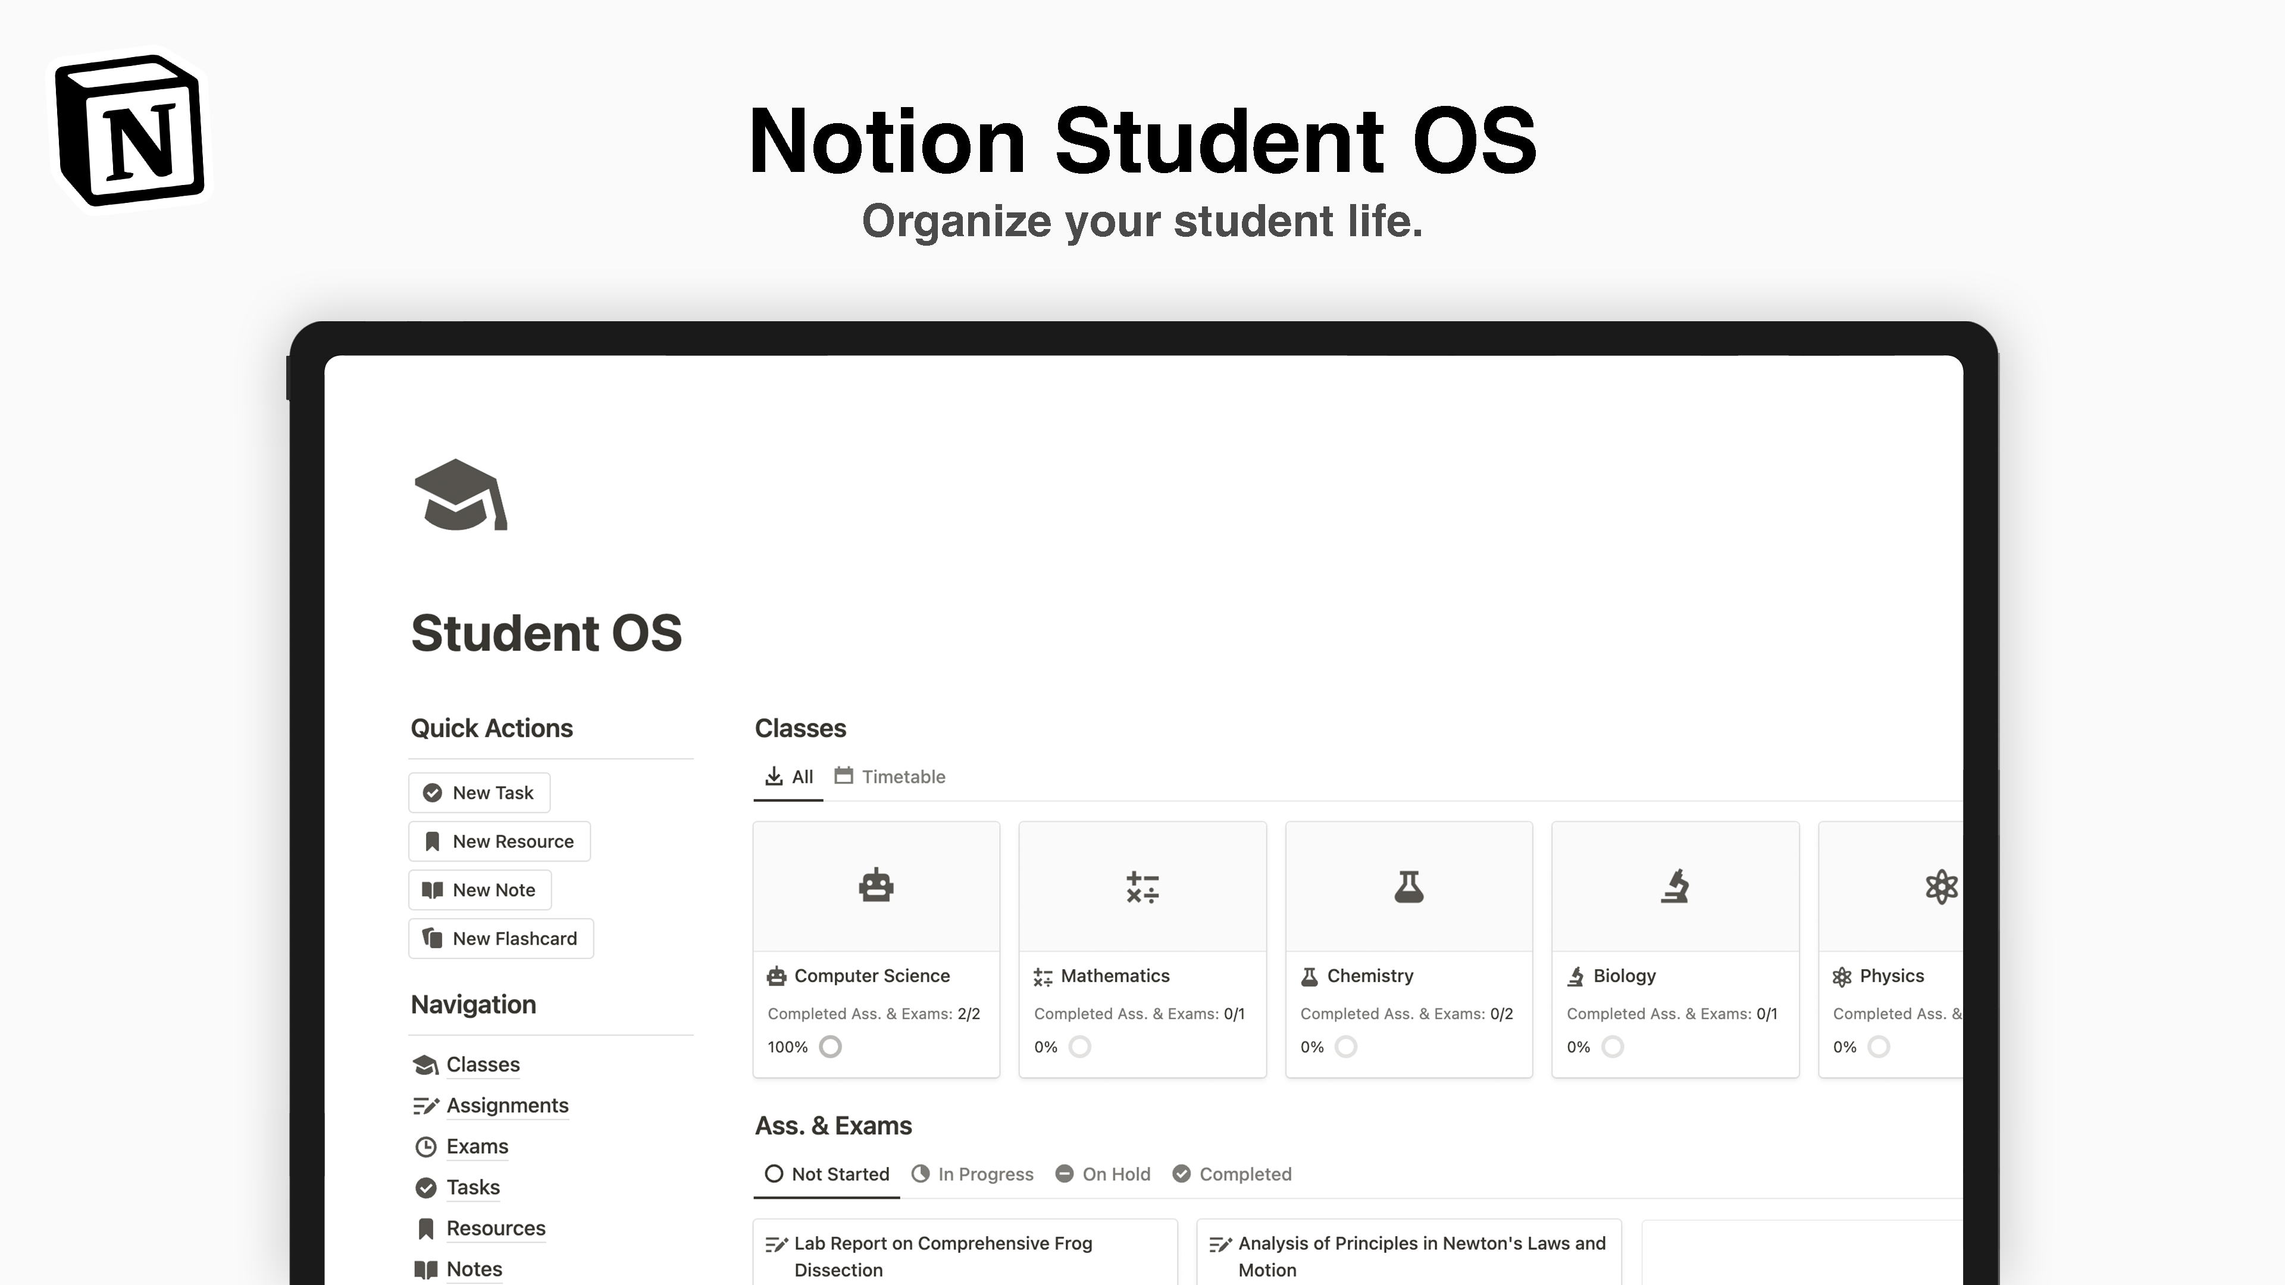Toggle the completion circle on Computer Science card
This screenshot has width=2285, height=1285.
[x=830, y=1046]
